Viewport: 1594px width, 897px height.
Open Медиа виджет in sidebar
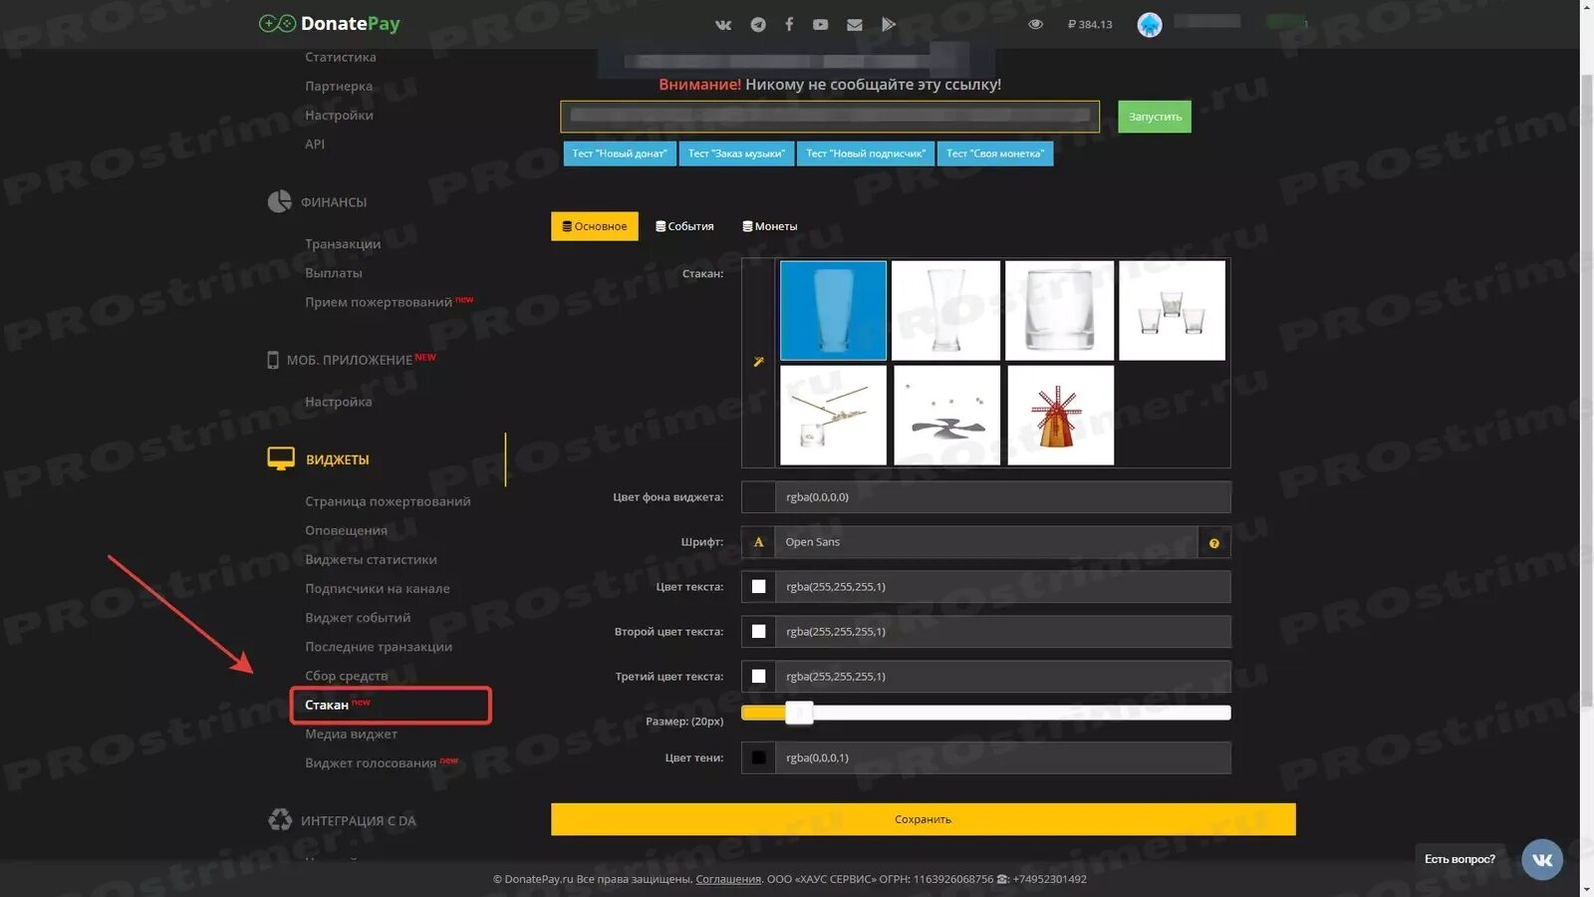click(x=351, y=734)
